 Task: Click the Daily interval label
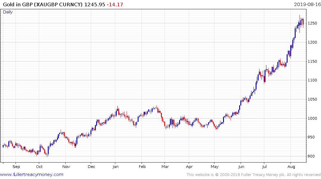click(x=8, y=12)
